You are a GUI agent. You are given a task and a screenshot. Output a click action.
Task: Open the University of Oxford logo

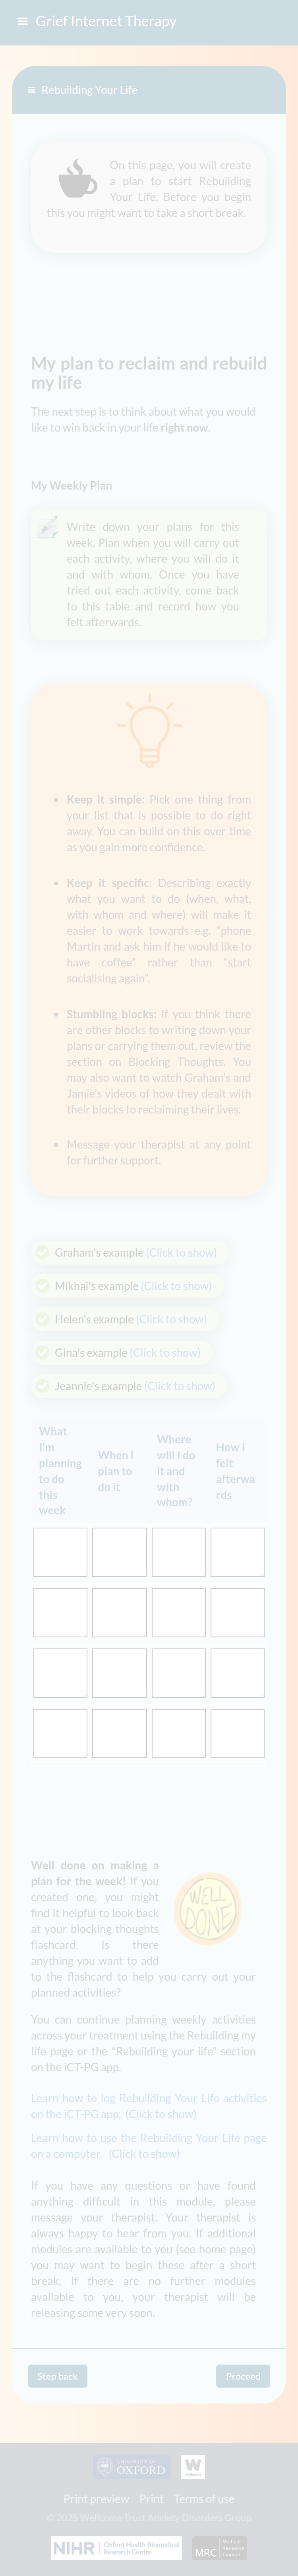click(x=132, y=2468)
